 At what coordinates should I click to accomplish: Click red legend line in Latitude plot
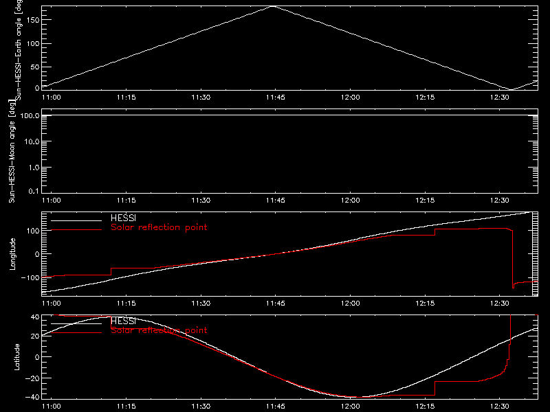coord(76,333)
